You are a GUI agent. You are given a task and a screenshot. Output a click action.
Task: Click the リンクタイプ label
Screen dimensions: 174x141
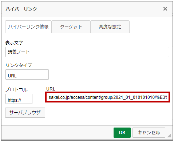tap(19, 65)
